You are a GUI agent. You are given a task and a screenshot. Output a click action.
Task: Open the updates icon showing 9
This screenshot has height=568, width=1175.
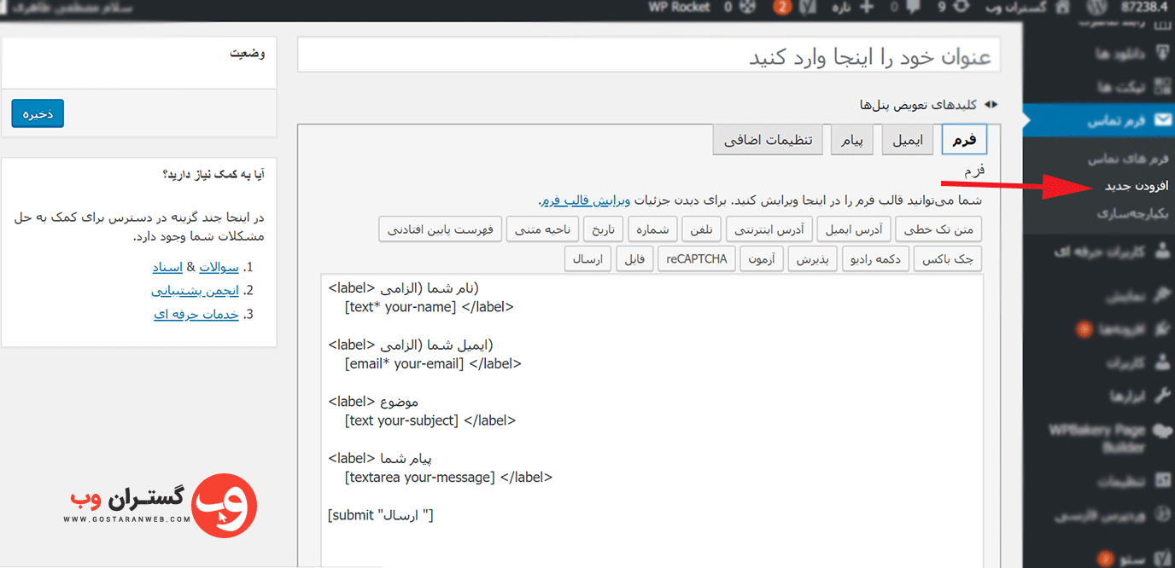962,8
